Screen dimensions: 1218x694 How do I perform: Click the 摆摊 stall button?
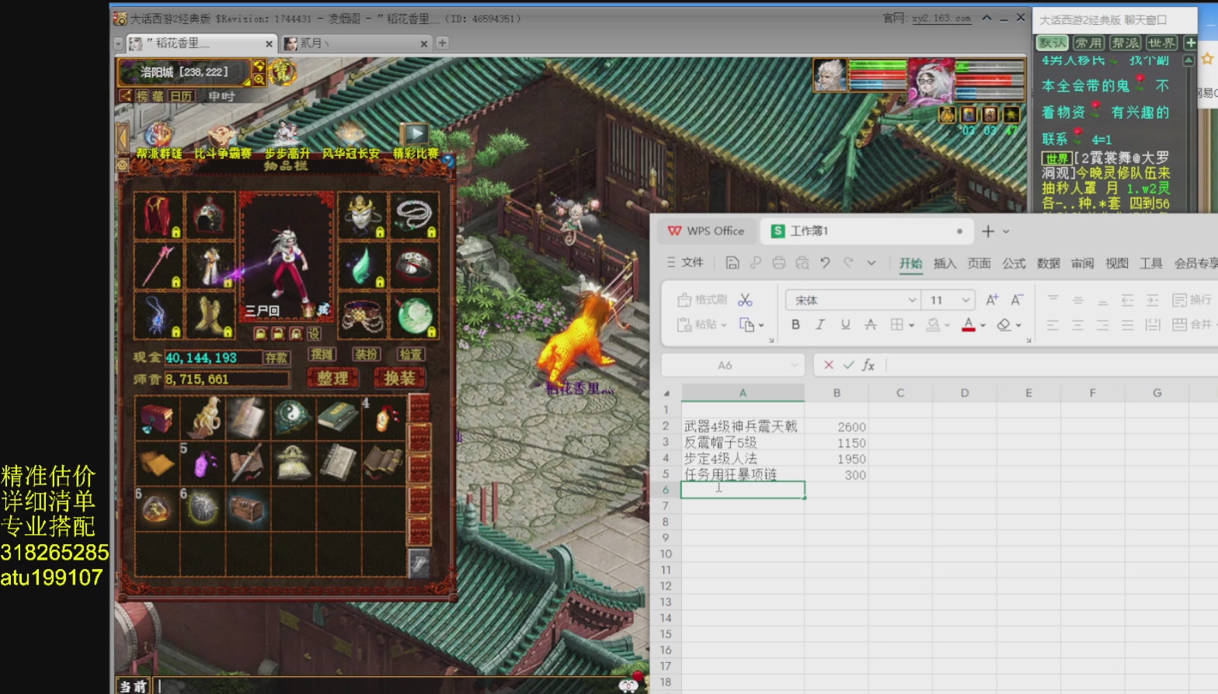[322, 354]
